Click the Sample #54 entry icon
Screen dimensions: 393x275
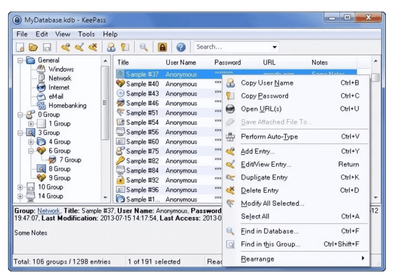pos(121,122)
